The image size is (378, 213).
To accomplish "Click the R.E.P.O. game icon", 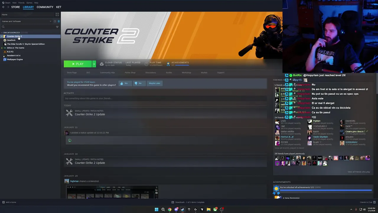I will point(5,52).
